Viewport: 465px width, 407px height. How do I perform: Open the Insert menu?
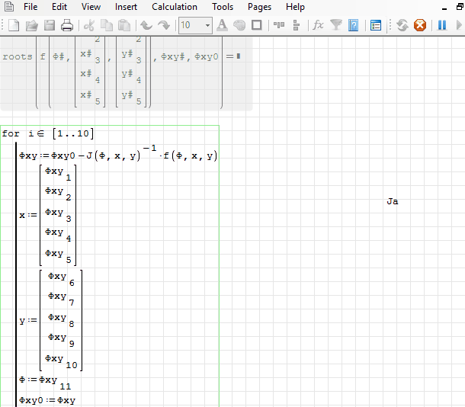pos(127,7)
